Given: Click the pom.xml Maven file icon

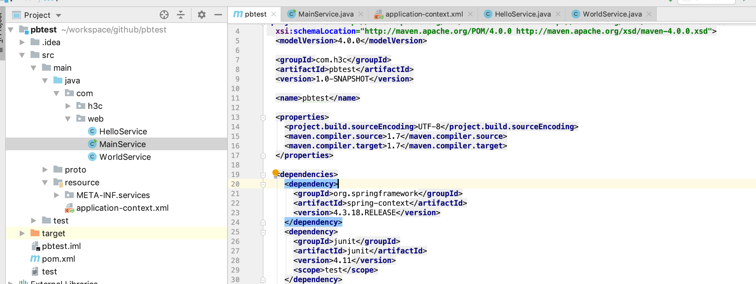Looking at the screenshot, I should (x=35, y=259).
